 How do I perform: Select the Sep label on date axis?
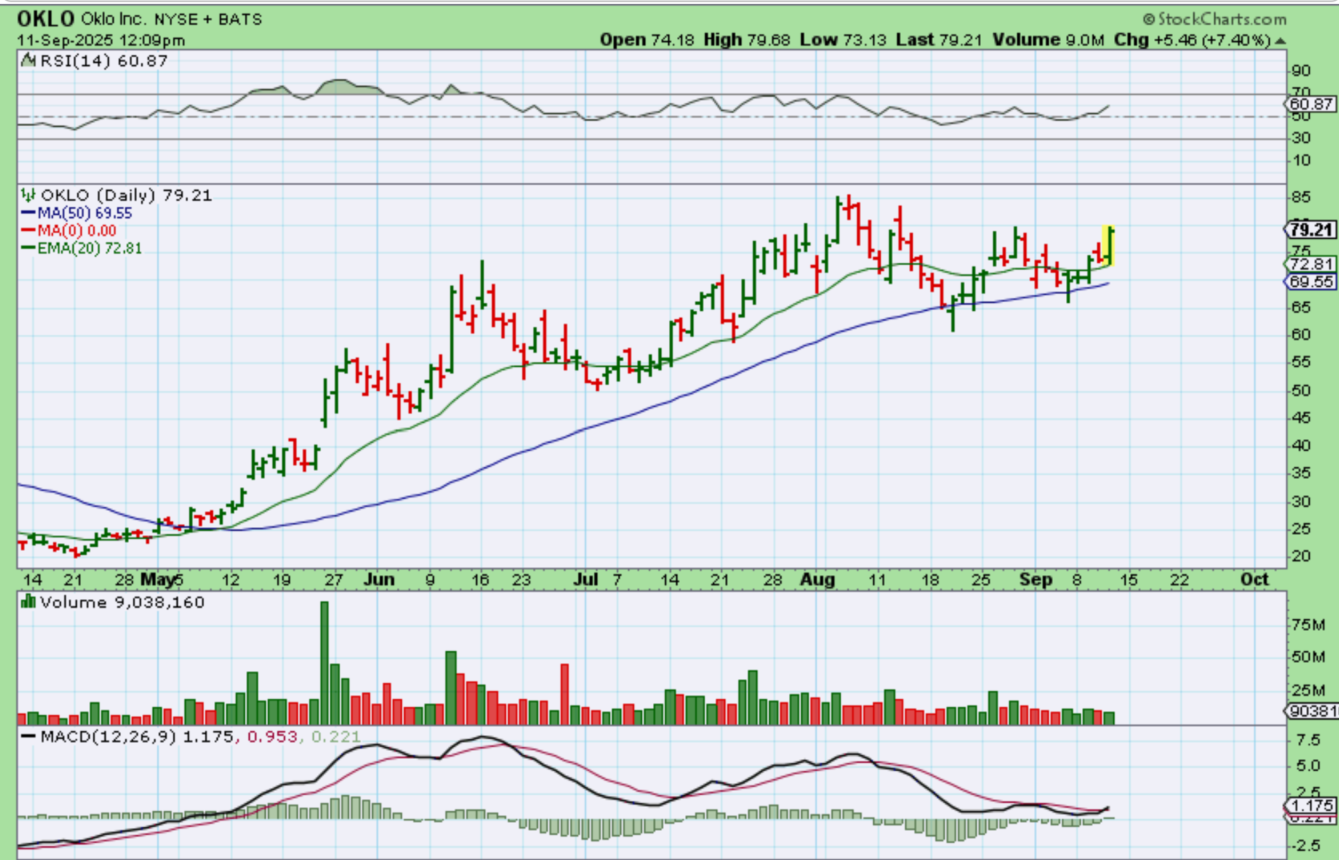[x=1035, y=579]
